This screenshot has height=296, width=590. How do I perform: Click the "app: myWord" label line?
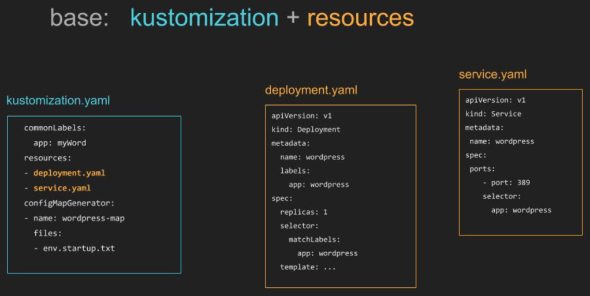[59, 143]
